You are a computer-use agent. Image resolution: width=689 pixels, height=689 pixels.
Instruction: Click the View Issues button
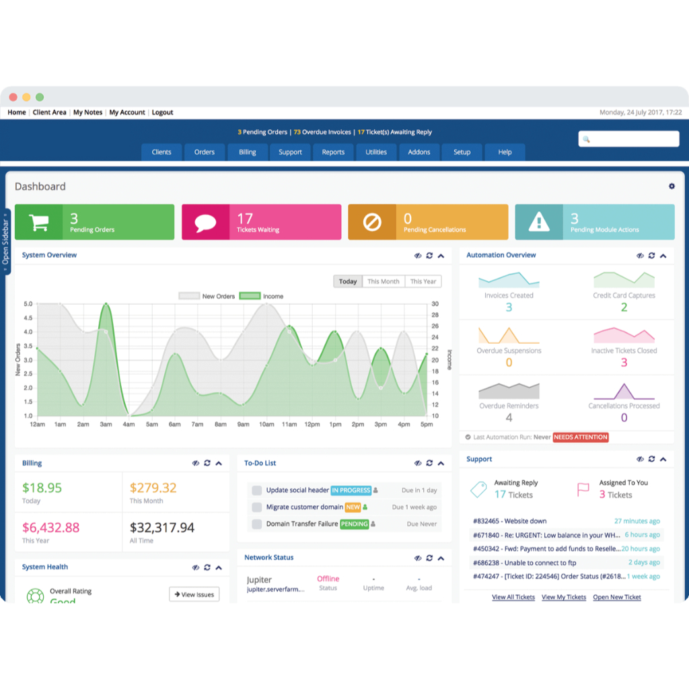coord(194,594)
